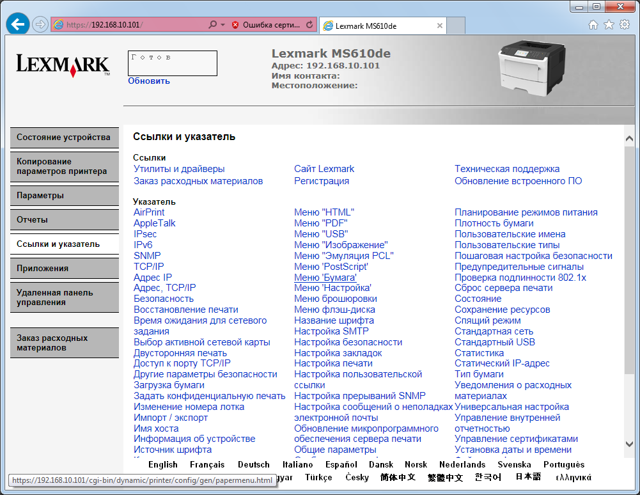Image resolution: width=640 pixels, height=495 pixels.
Task: Click the Home icon in browser toolbar
Action: click(x=593, y=25)
